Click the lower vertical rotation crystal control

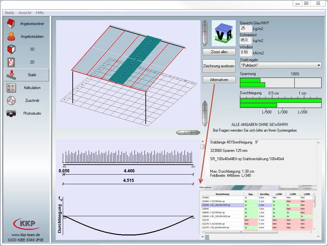coord(205,114)
